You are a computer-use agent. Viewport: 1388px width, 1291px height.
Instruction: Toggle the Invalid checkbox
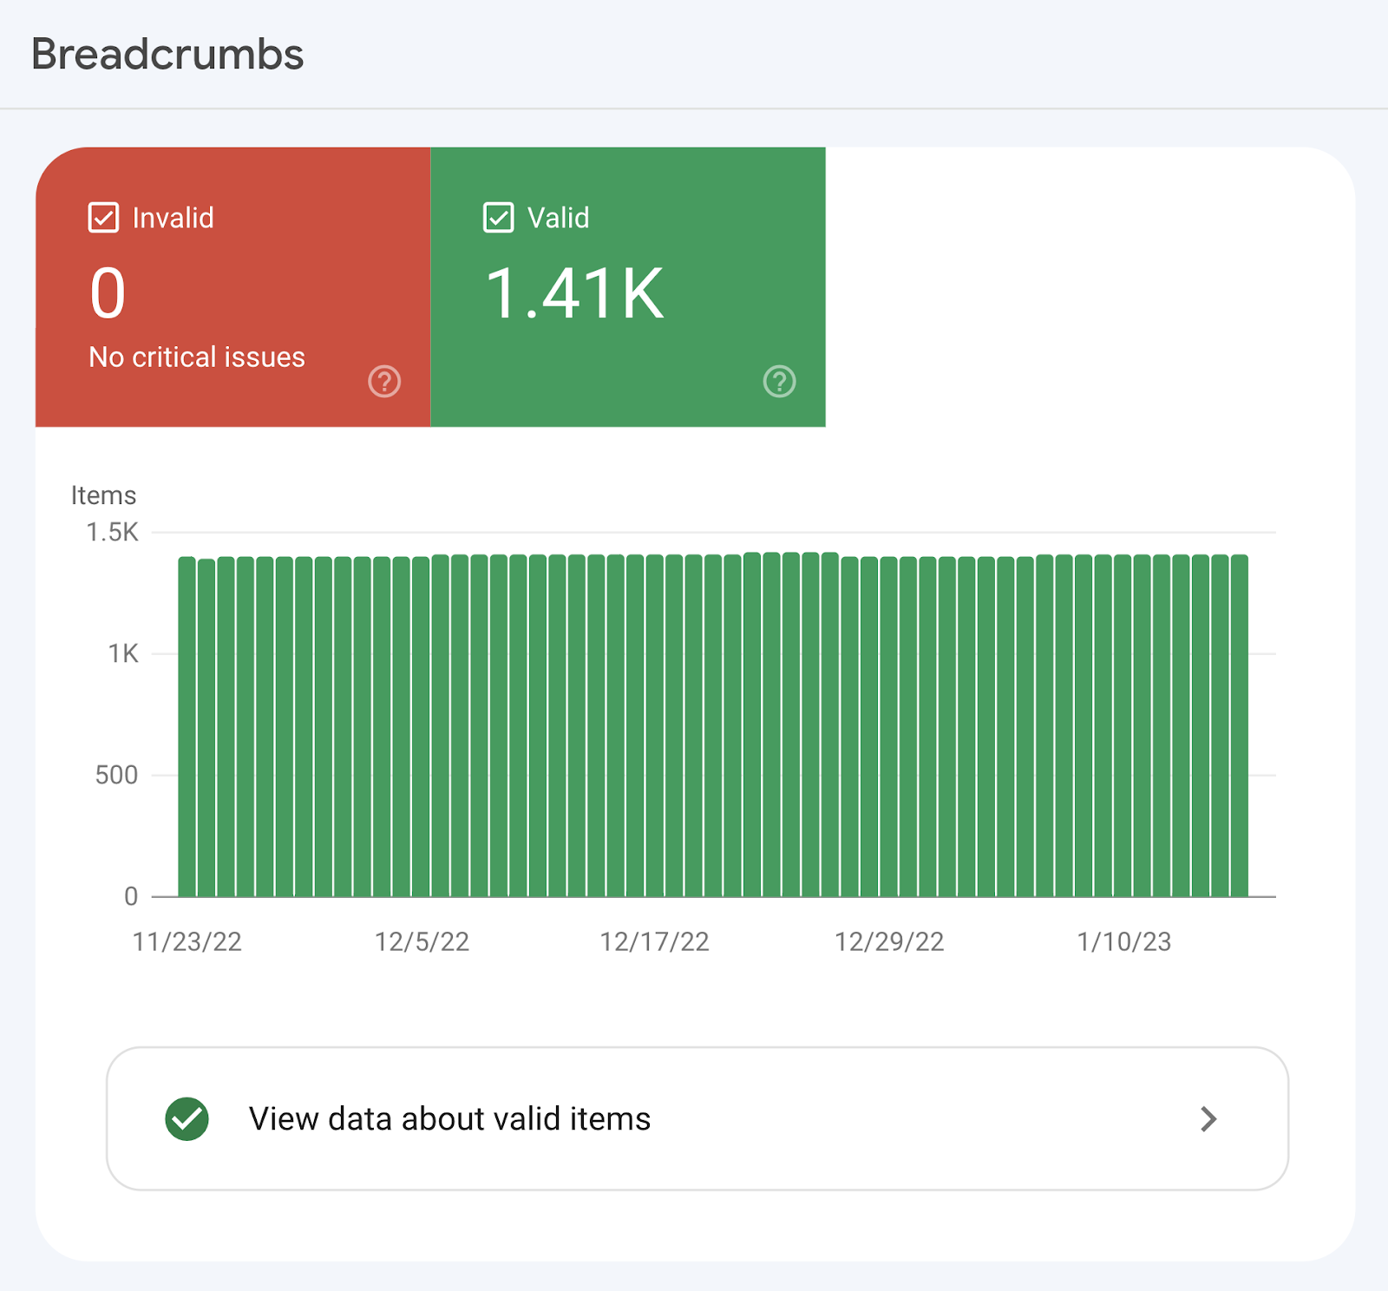coord(103,218)
